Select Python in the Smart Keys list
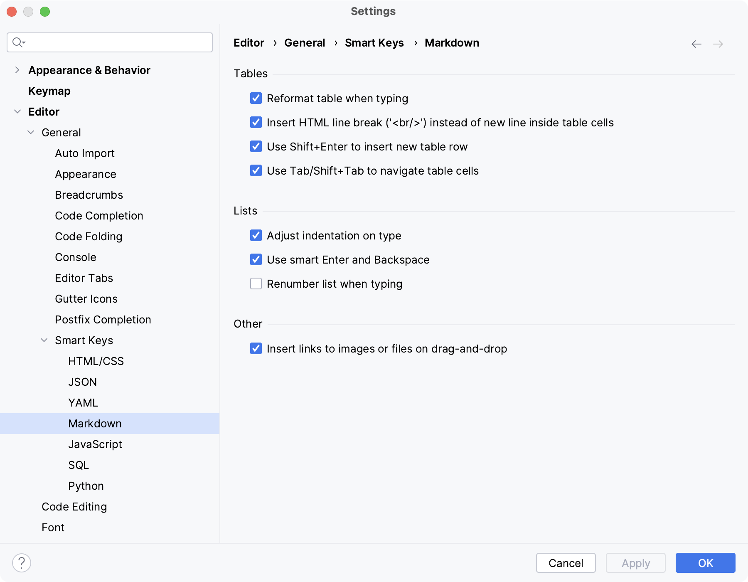 click(x=86, y=486)
